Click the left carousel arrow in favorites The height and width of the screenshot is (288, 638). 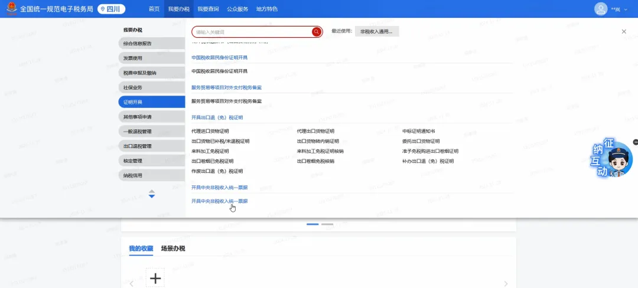pyautogui.click(x=131, y=284)
